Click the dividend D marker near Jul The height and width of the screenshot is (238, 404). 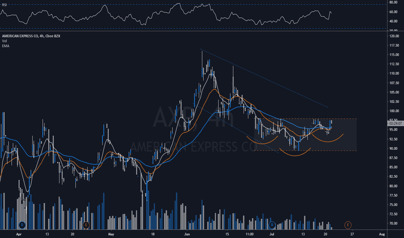tap(272, 225)
